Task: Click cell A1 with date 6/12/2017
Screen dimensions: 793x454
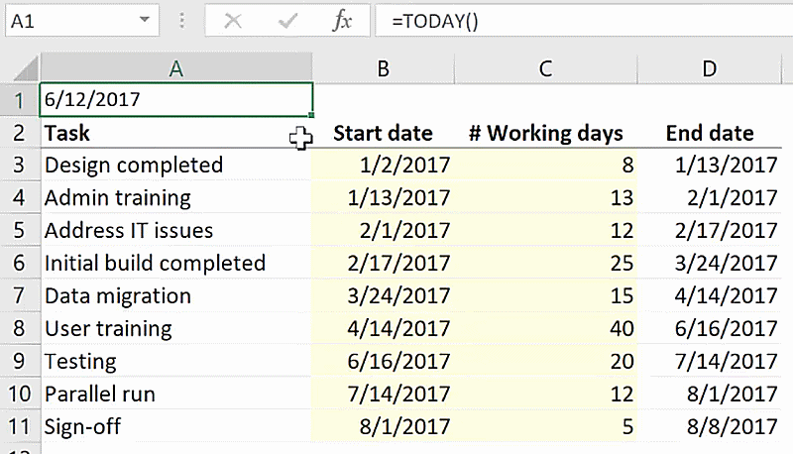Action: [175, 99]
